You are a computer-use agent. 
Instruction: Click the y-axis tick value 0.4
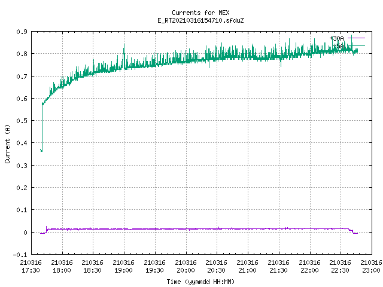(x=22, y=143)
